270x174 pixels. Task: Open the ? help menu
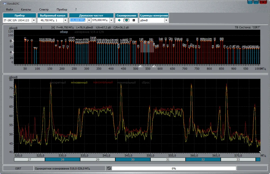(76, 9)
